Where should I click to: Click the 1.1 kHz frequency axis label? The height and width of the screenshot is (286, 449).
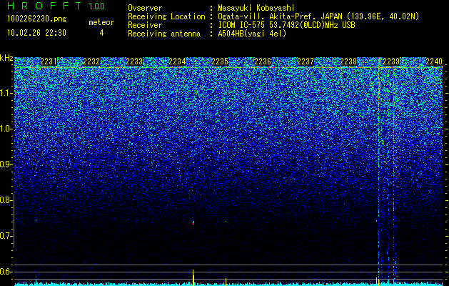[x=6, y=93]
